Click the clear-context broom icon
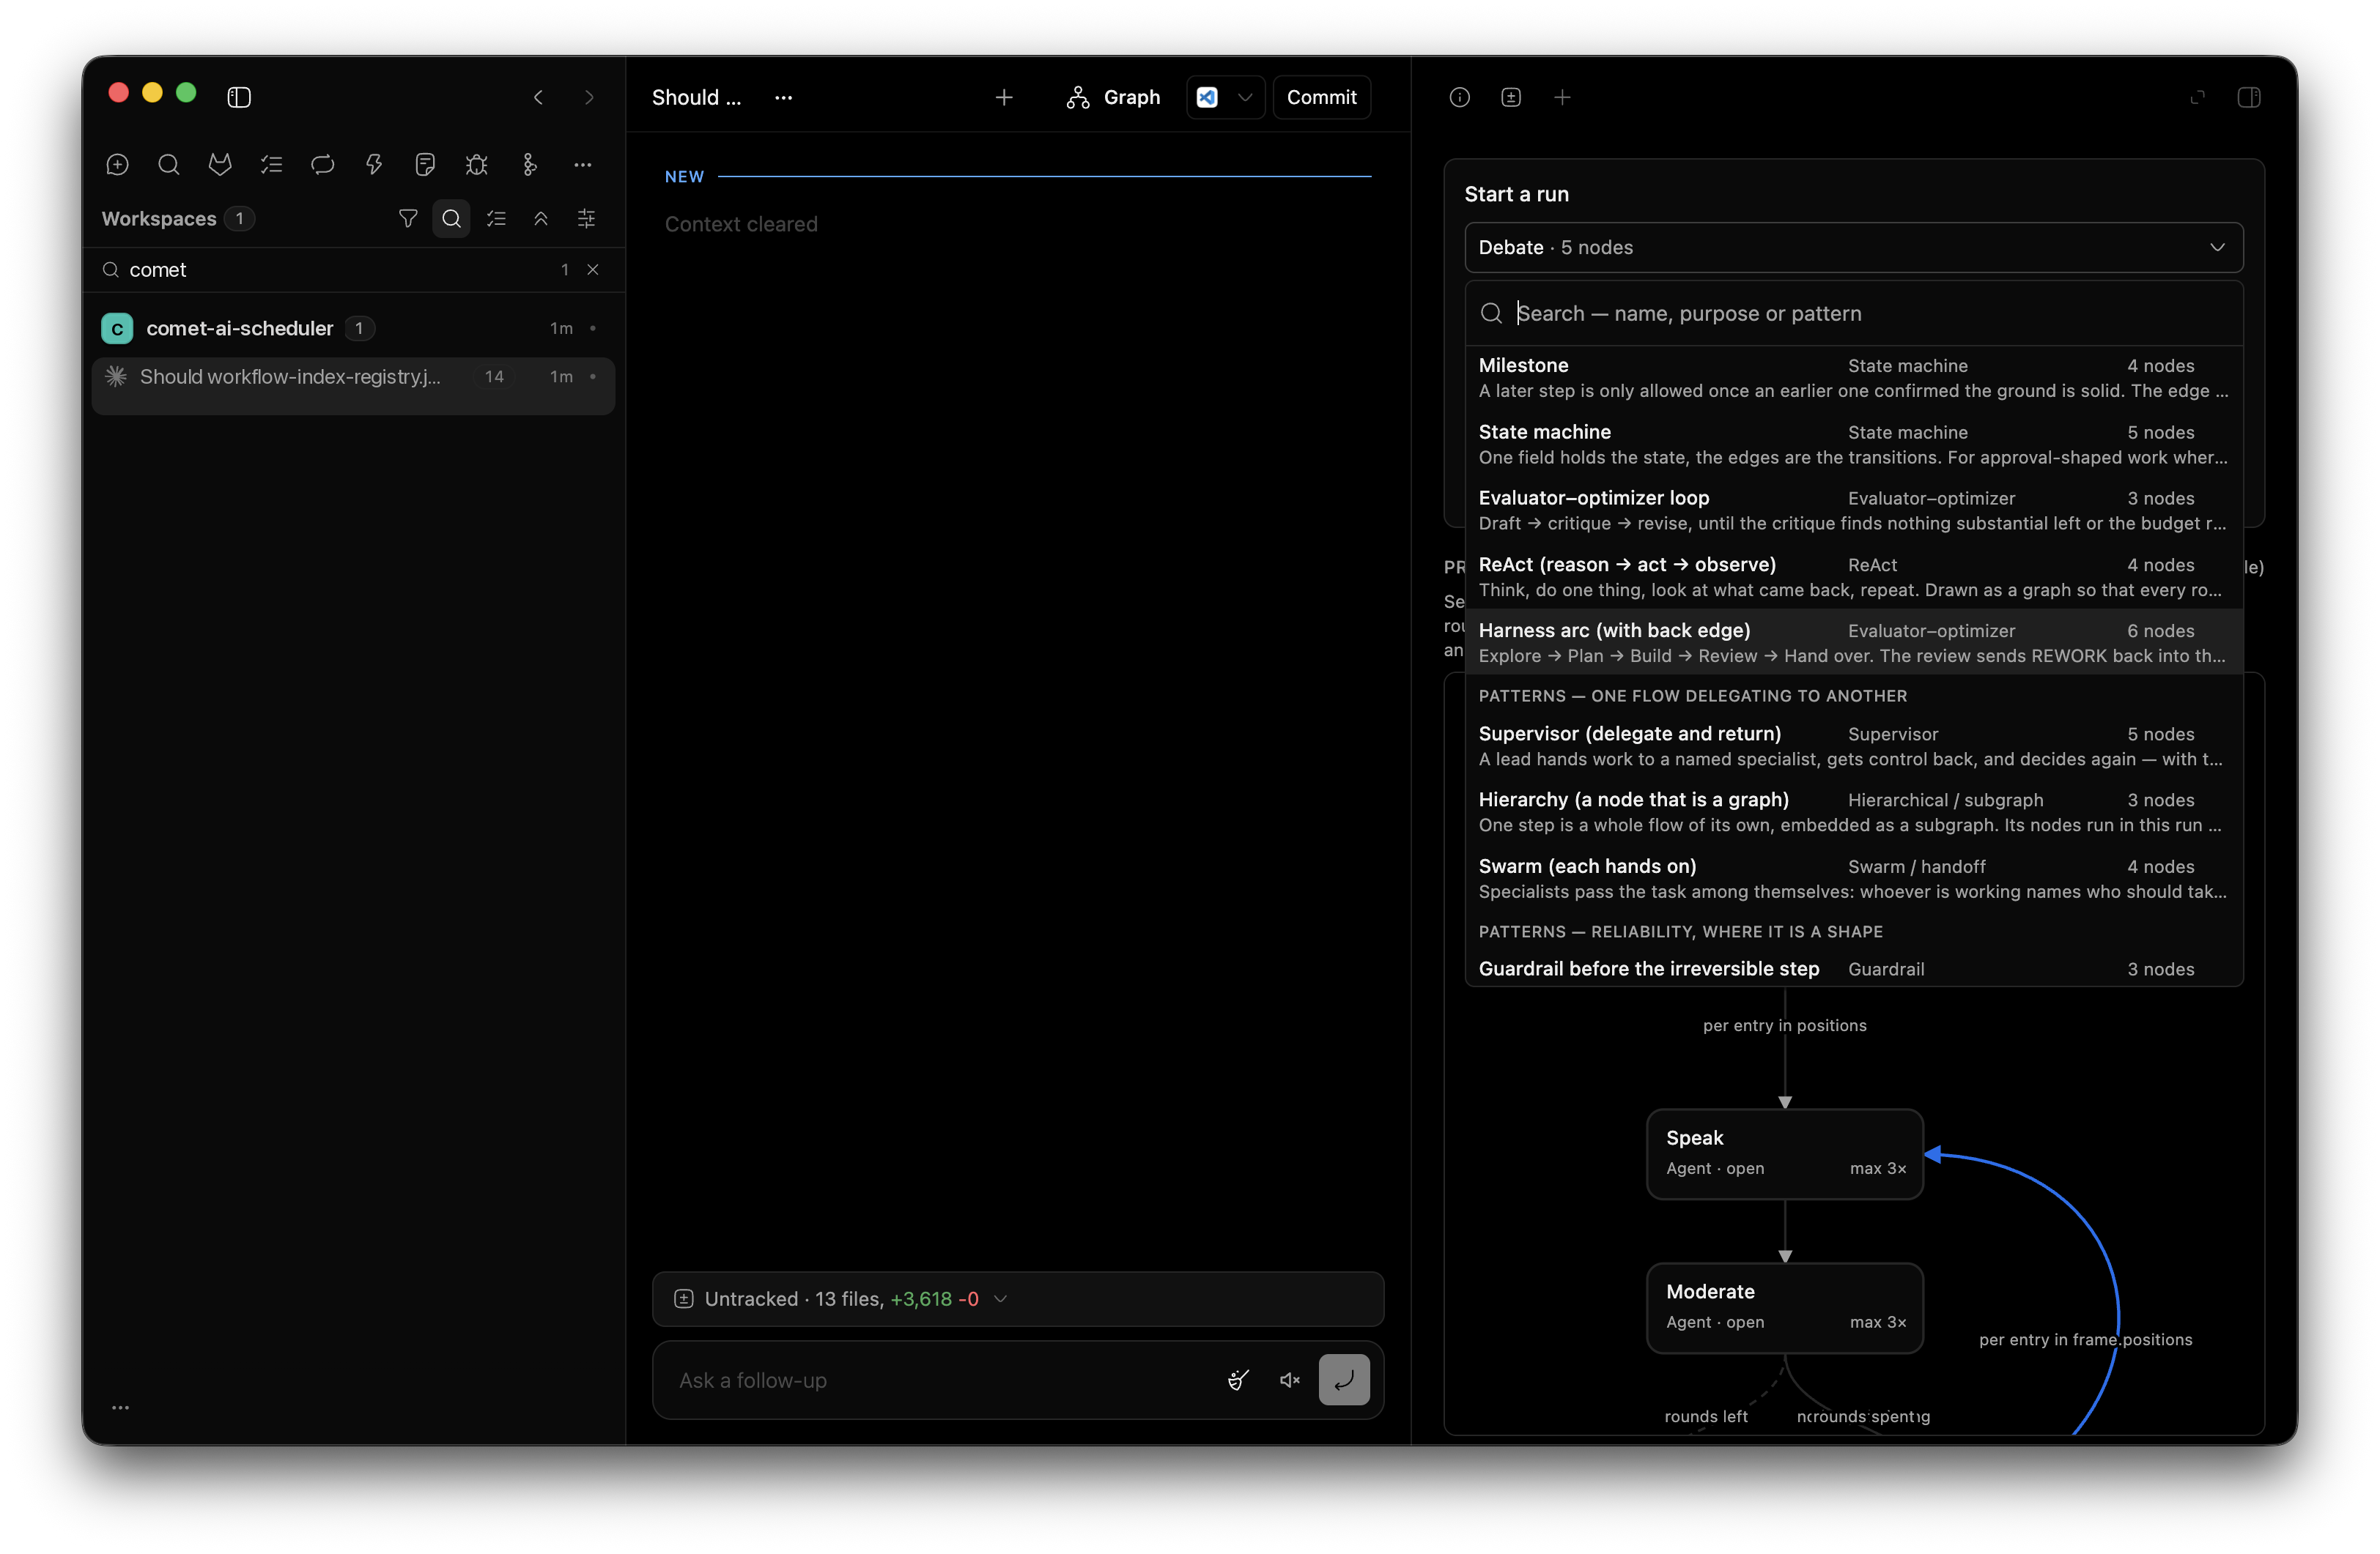The image size is (2380, 1554). [x=1239, y=1380]
